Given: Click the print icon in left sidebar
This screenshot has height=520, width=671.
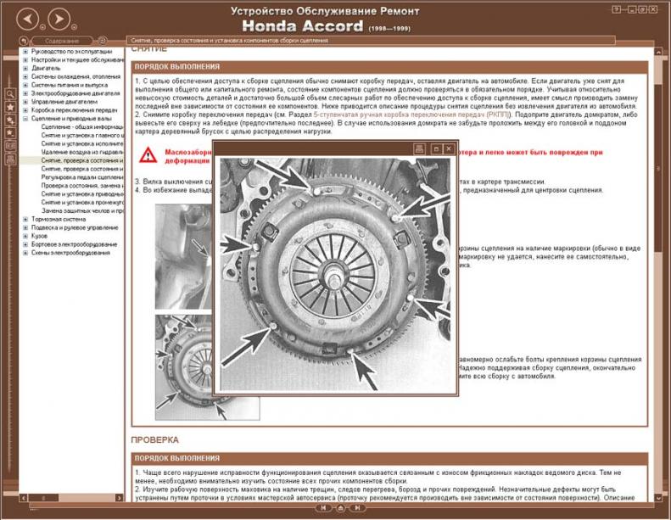Looking at the screenshot, I should coord(10,159).
